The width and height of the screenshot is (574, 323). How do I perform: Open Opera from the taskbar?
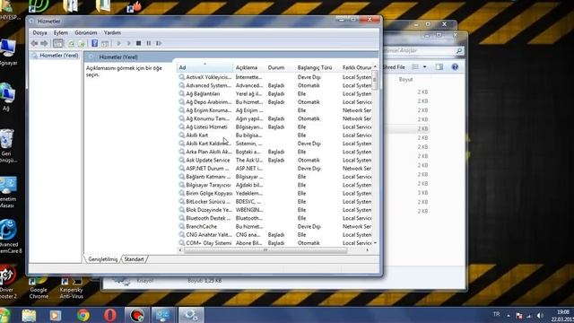110,315
